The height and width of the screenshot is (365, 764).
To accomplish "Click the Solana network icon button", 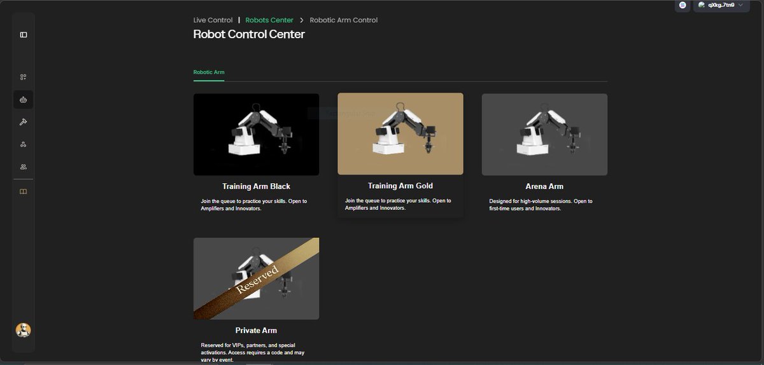I will coord(683,5).
